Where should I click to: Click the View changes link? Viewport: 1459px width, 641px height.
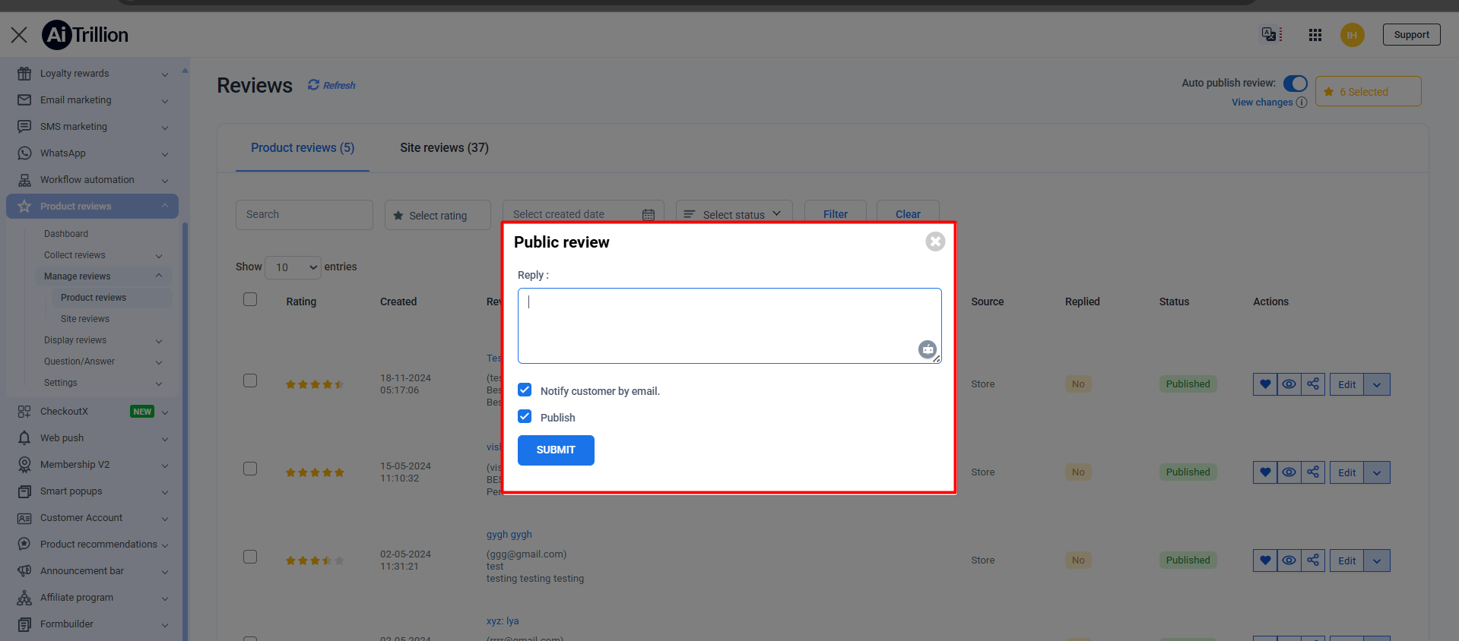tap(1262, 103)
